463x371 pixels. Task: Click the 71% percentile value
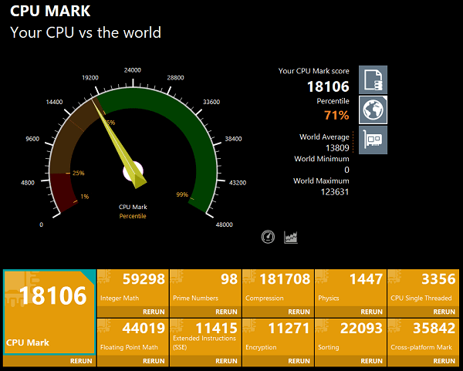pyautogui.click(x=336, y=115)
